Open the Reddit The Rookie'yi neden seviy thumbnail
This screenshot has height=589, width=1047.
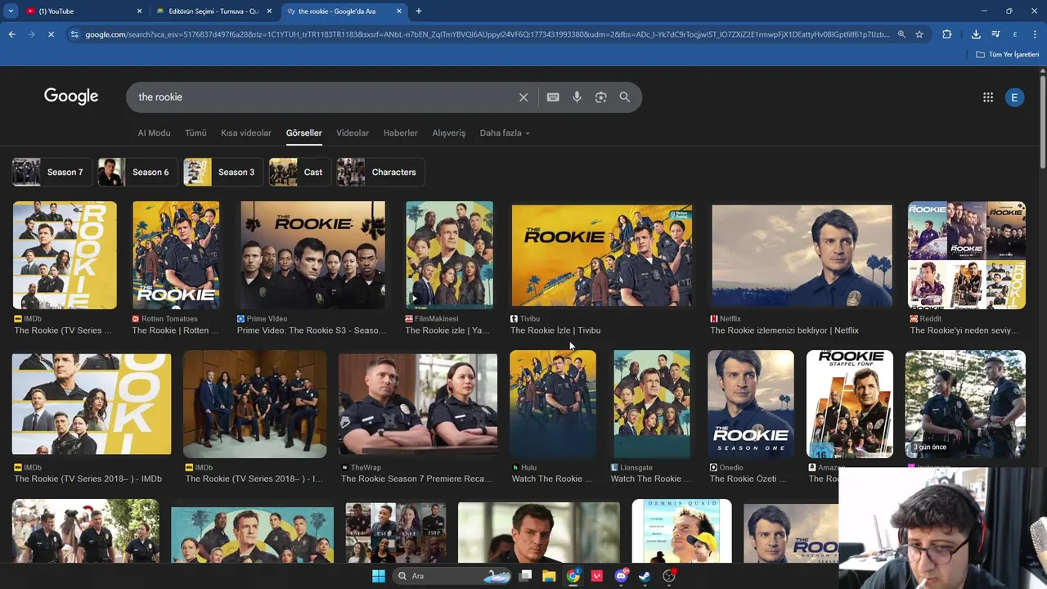point(967,255)
